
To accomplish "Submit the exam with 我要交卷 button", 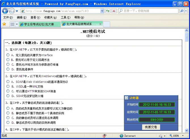I will tap(151, 127).
